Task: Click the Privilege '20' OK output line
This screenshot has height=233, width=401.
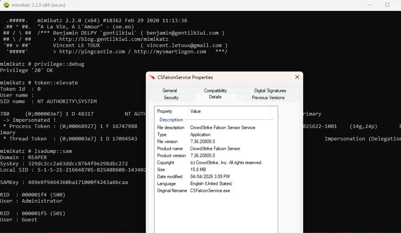Action: tap(27, 70)
